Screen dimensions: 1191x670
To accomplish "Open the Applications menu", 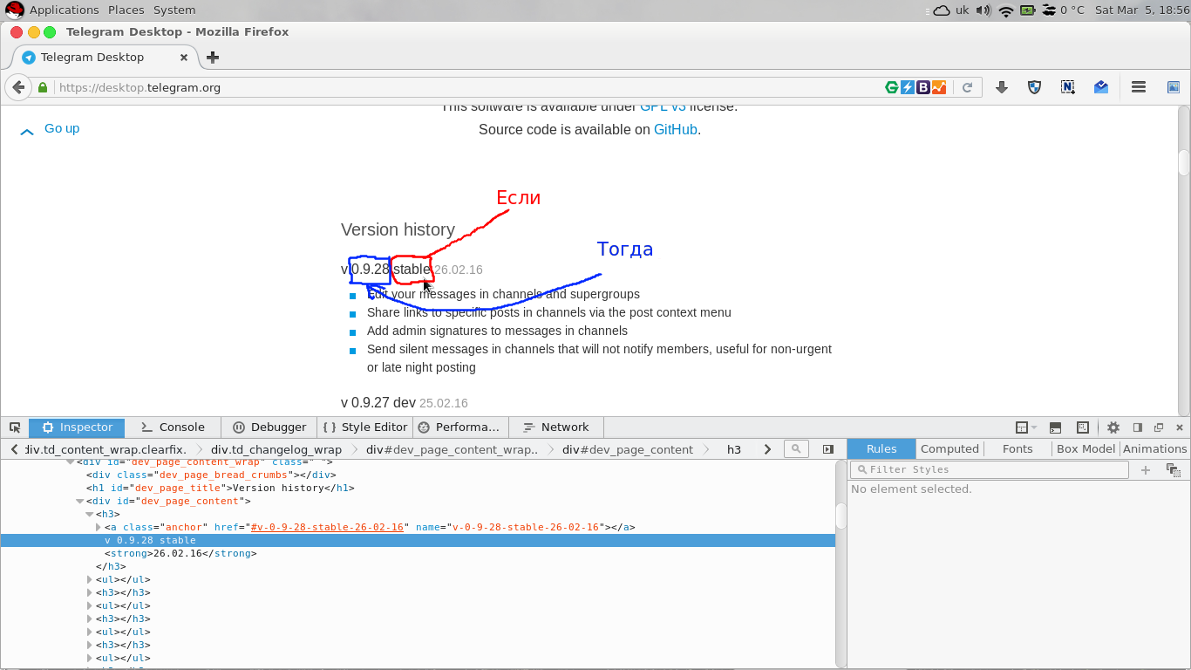I will tap(64, 10).
